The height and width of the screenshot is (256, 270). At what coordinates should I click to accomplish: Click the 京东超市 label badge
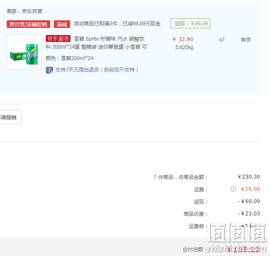pos(58,39)
